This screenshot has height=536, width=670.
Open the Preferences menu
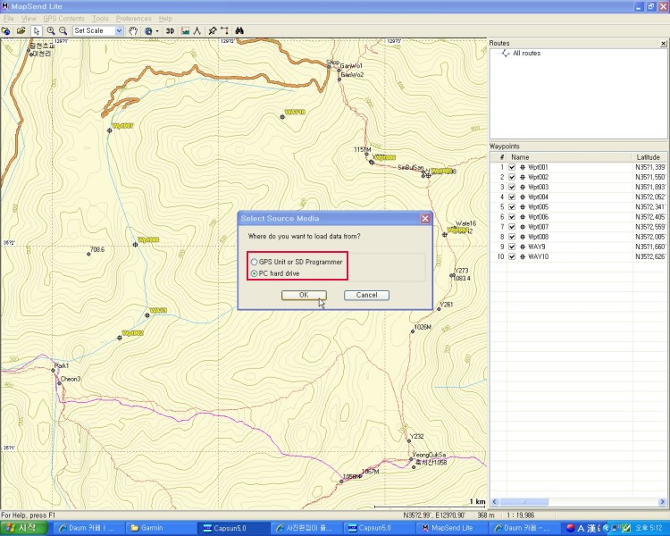[x=133, y=19]
